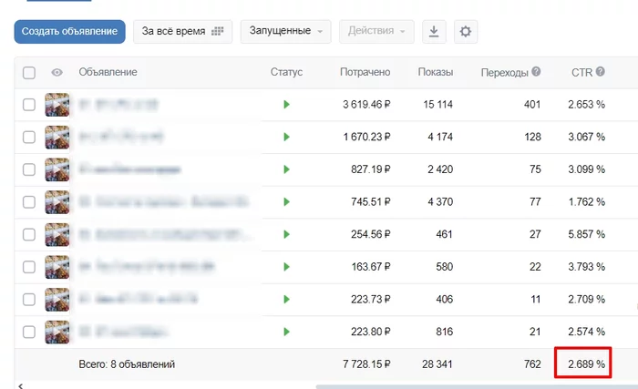This screenshot has height=389, width=638.
Task: Click the Всего: 8 объявлений summary label
Action: 127,364
